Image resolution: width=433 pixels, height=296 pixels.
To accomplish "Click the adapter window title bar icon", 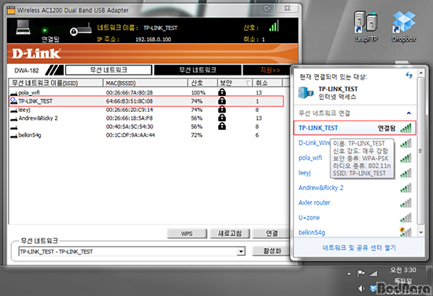I will tap(11, 10).
